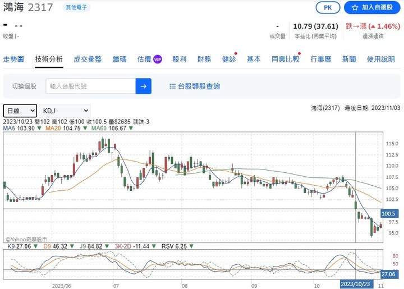The image size is (404, 289).
Task: Click the K9 down-triangle indicator
Action: 35,246
